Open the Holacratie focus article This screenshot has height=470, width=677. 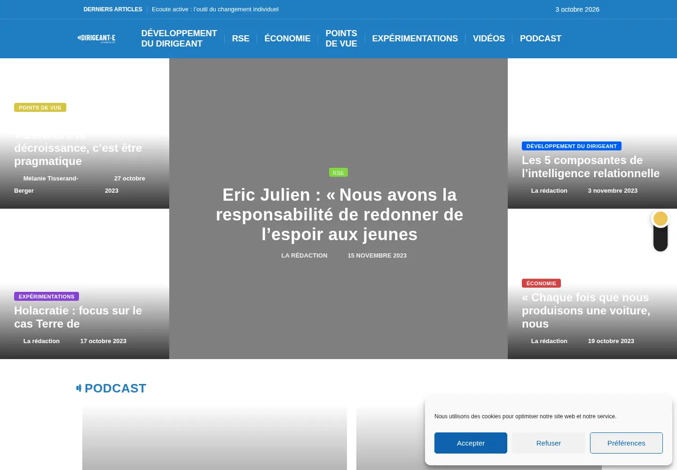coord(78,317)
